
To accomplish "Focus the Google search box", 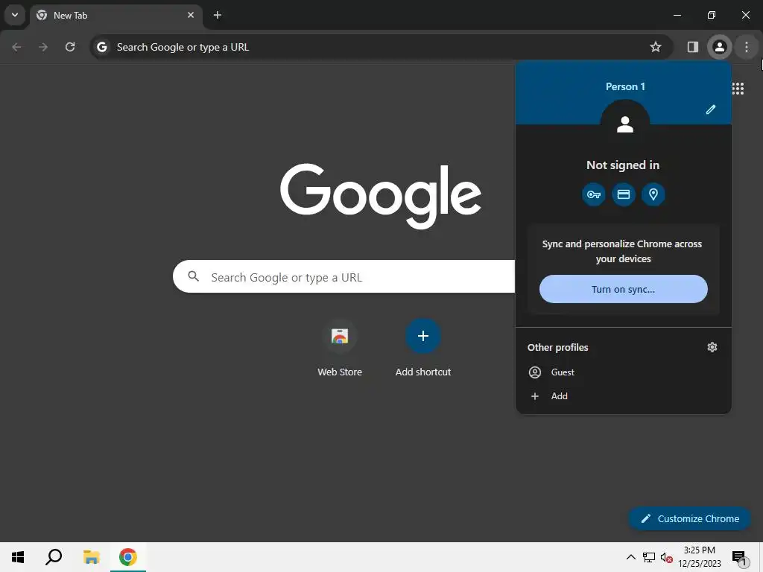I will pos(344,276).
